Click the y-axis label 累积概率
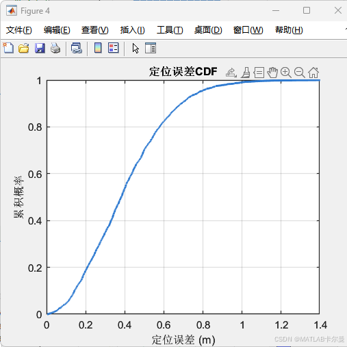Screen dimensions: 347x347 (18, 197)
